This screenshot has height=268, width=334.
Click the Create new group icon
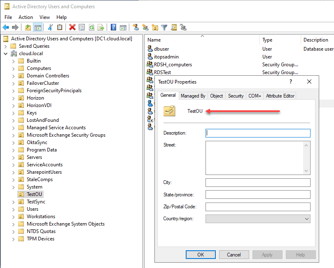click(x=145, y=27)
